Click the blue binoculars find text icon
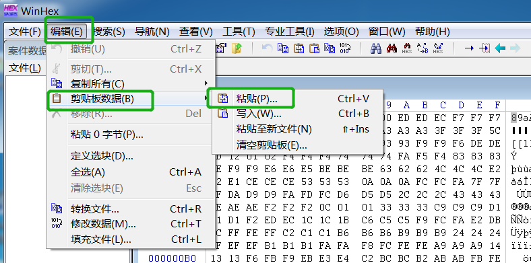Viewport: 531px width, 263px height. [376, 48]
